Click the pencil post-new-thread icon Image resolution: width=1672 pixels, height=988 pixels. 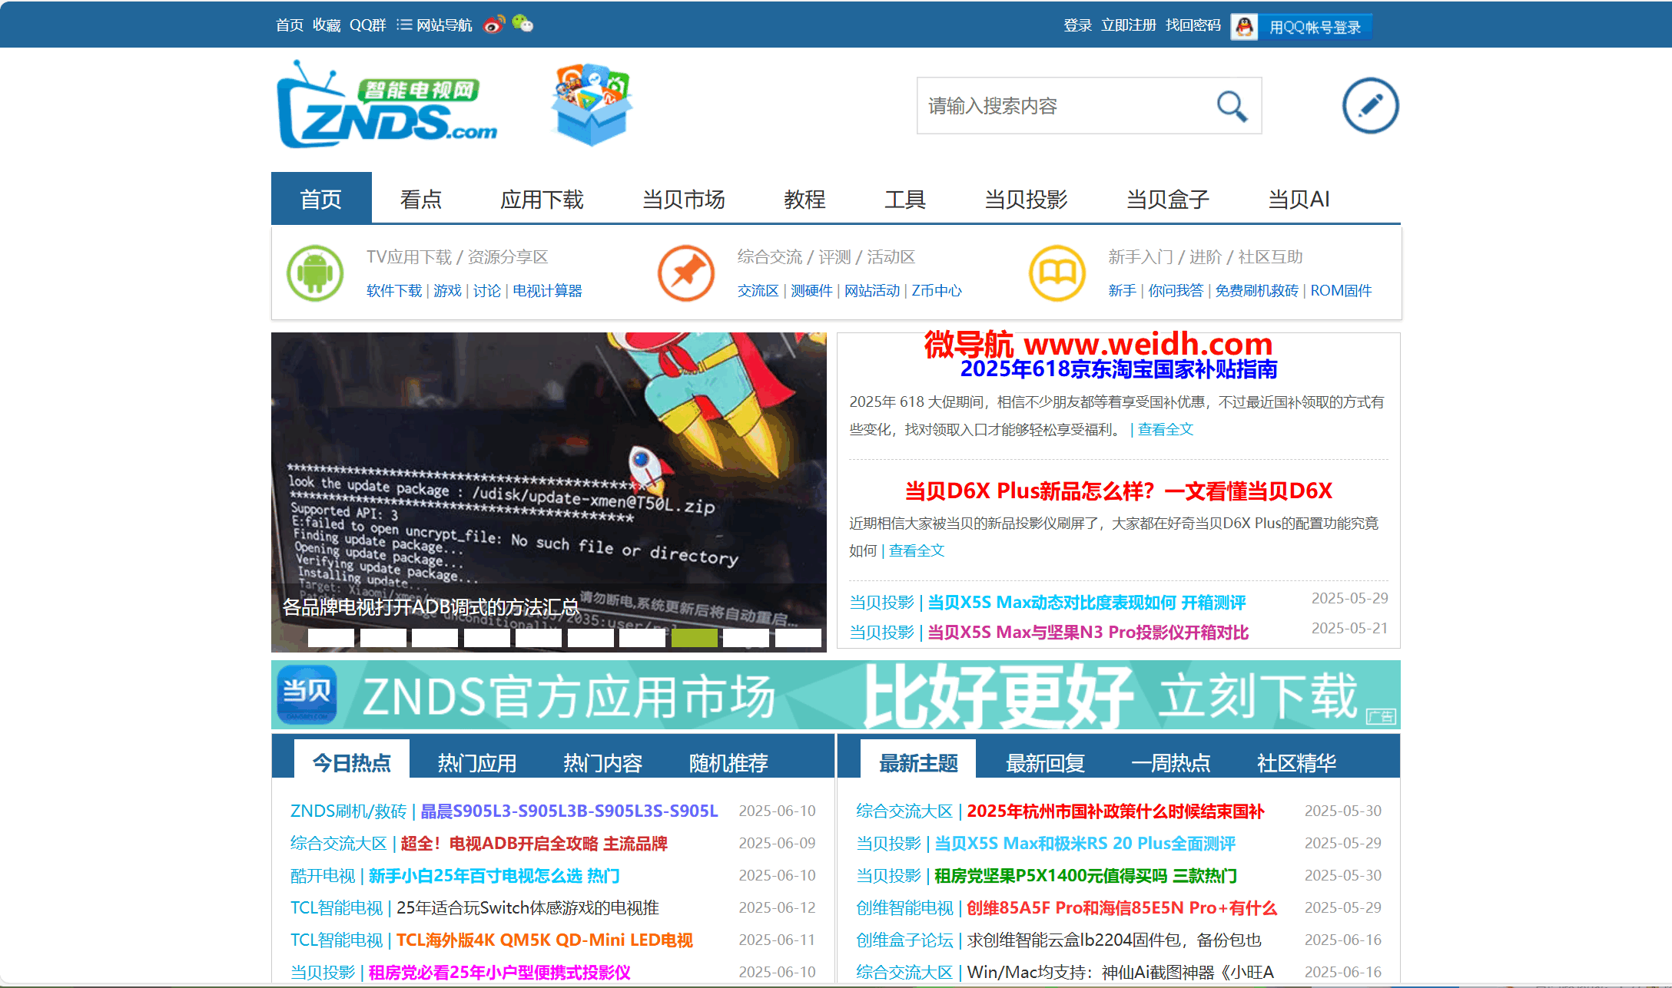click(x=1370, y=106)
